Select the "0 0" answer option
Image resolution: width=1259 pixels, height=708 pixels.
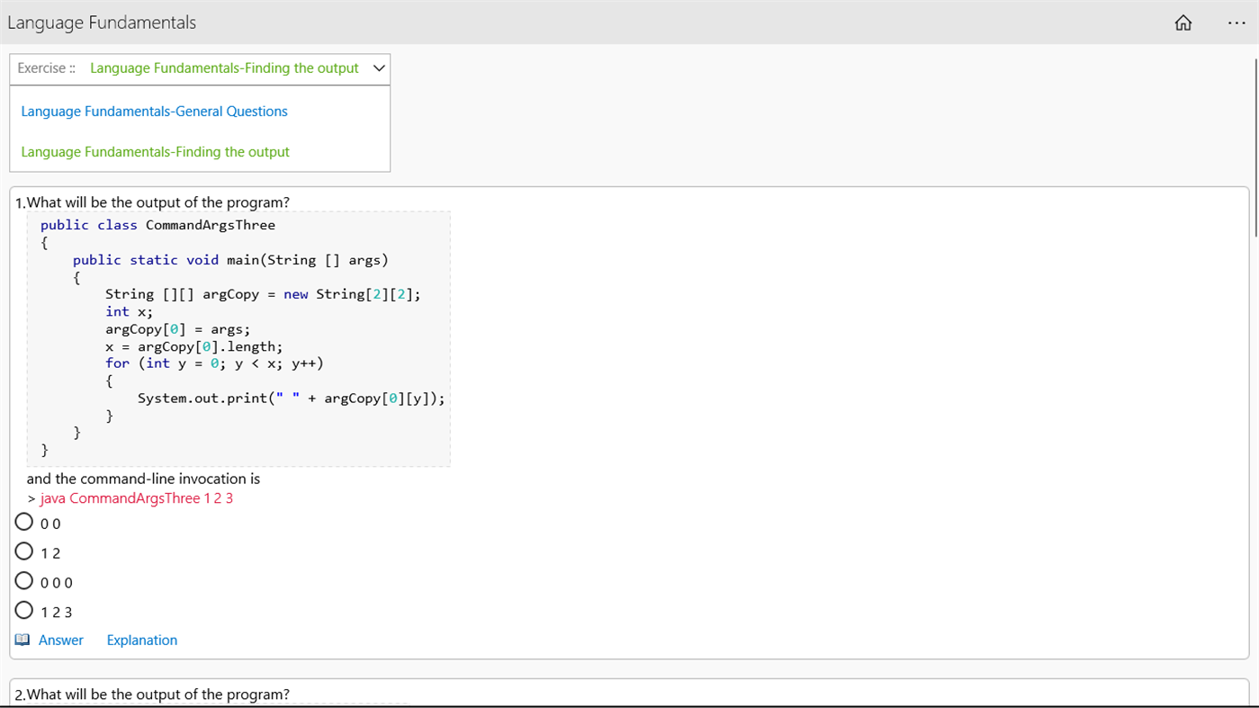(x=24, y=523)
